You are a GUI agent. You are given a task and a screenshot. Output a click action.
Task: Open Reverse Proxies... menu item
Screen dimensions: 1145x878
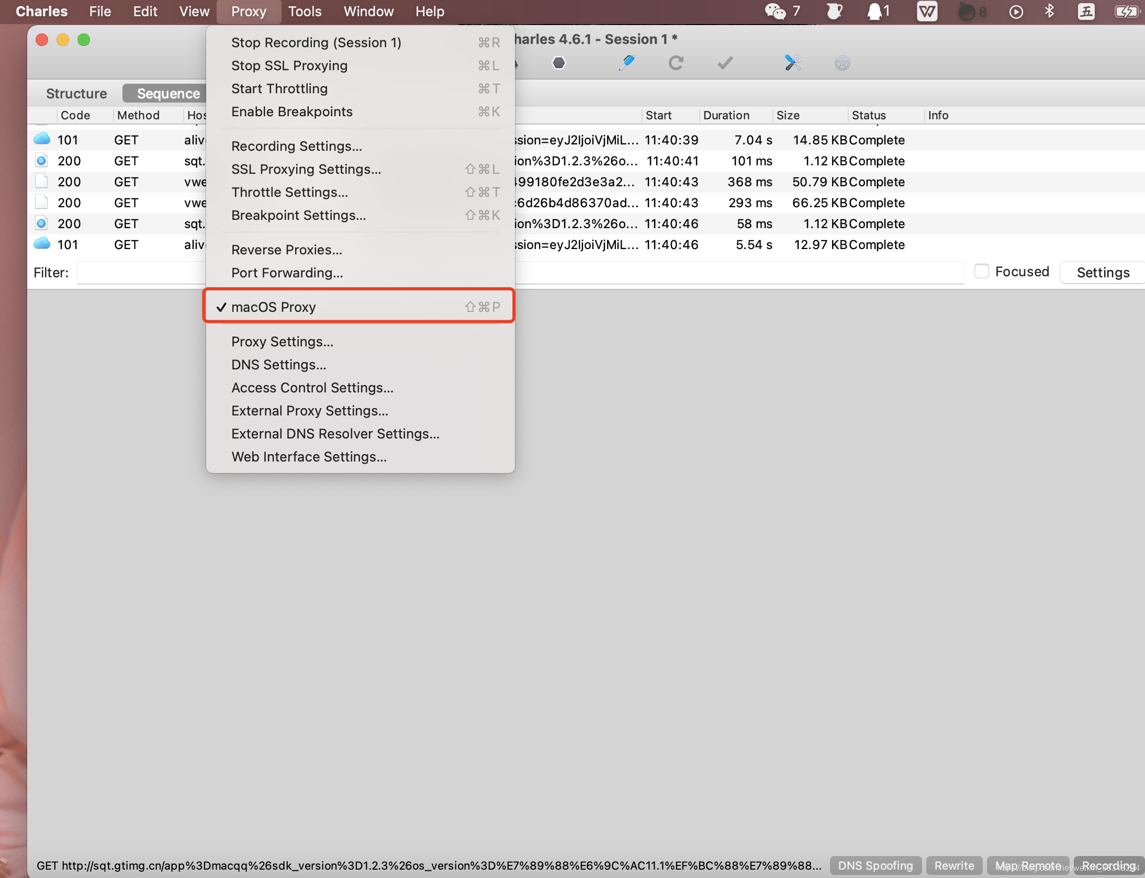coord(360,250)
